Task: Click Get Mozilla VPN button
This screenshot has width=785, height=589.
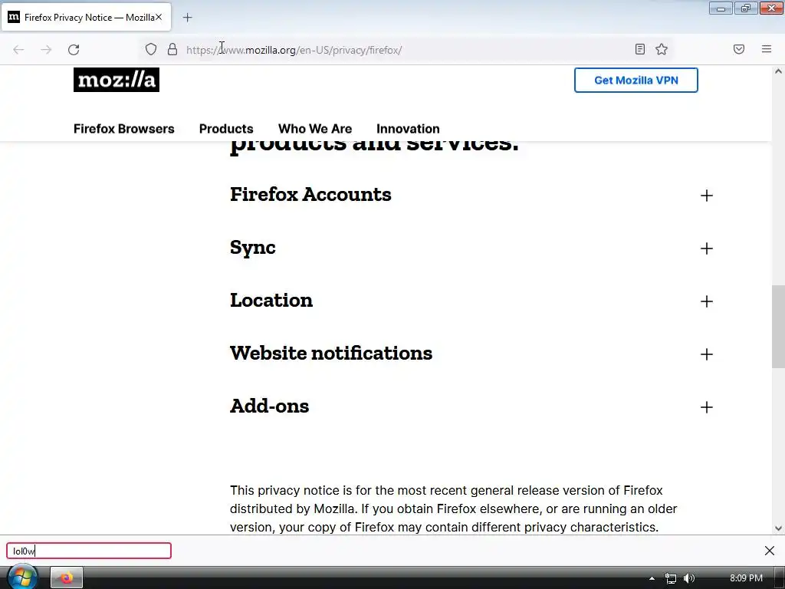Action: [x=636, y=80]
